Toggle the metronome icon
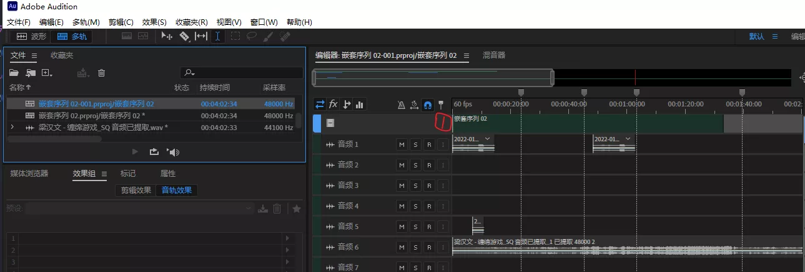Image resolution: width=805 pixels, height=272 pixels. [x=402, y=105]
